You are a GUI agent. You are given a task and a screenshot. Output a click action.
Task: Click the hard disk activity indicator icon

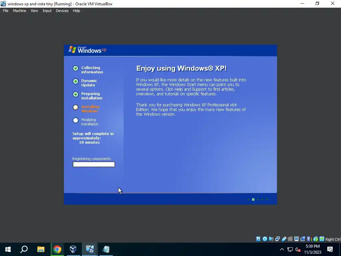pos(258,239)
